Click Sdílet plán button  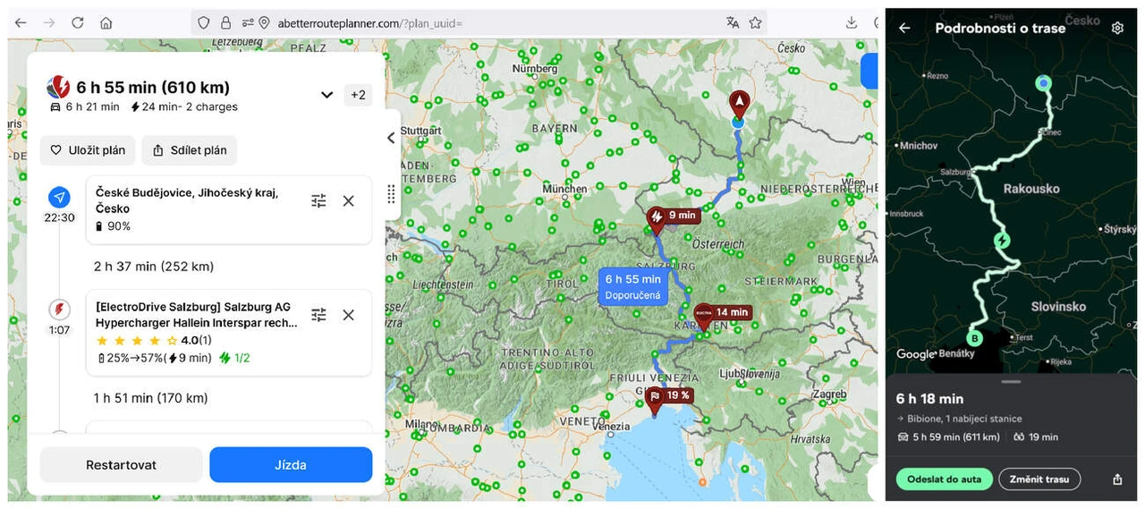click(190, 150)
